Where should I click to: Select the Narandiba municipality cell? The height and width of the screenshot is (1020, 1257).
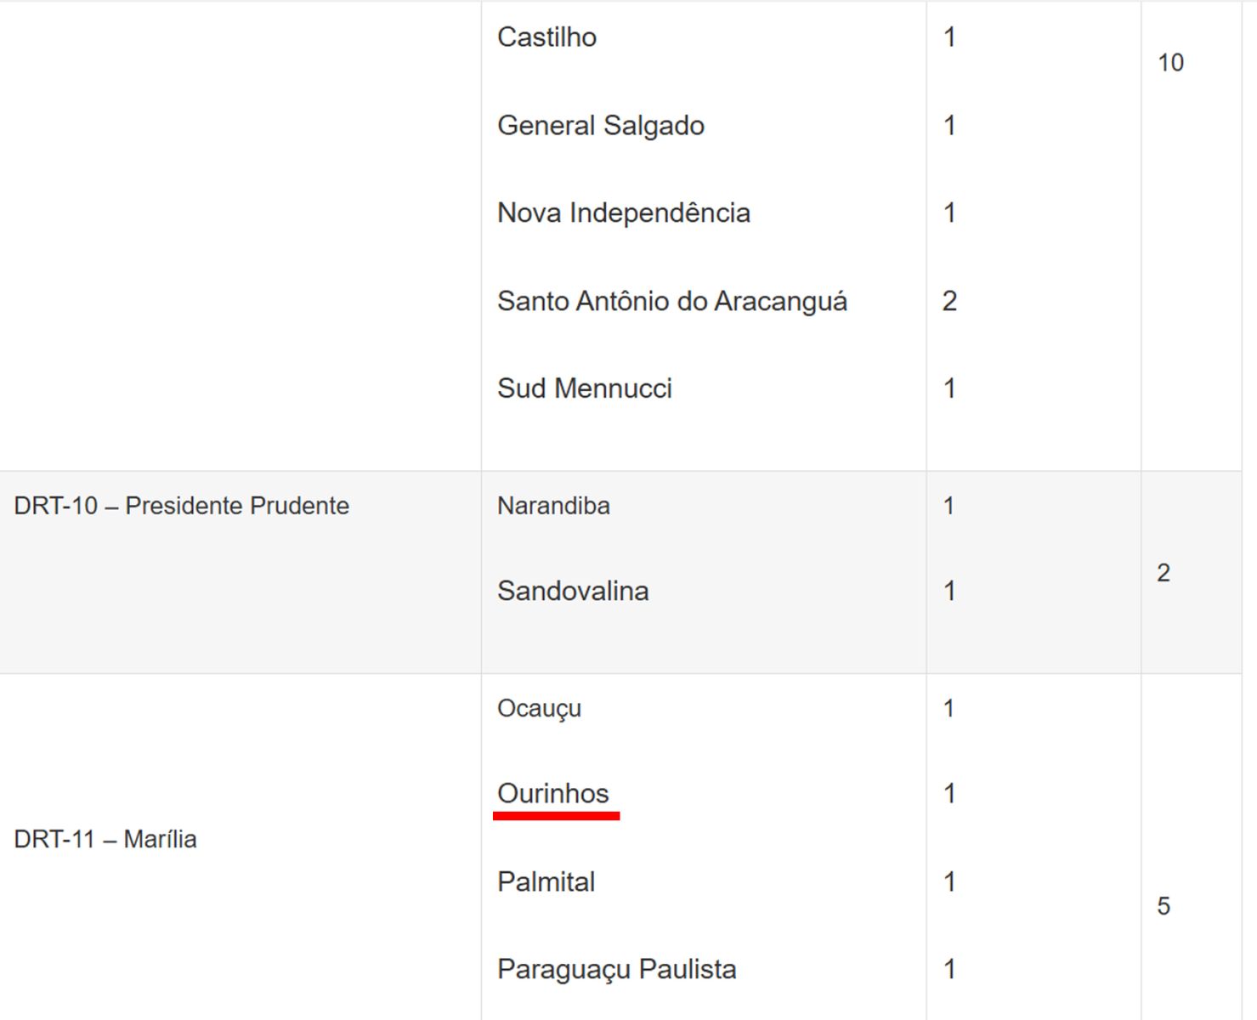tap(553, 506)
